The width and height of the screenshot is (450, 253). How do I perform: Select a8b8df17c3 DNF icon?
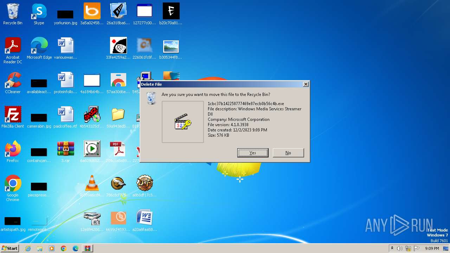[144, 186]
